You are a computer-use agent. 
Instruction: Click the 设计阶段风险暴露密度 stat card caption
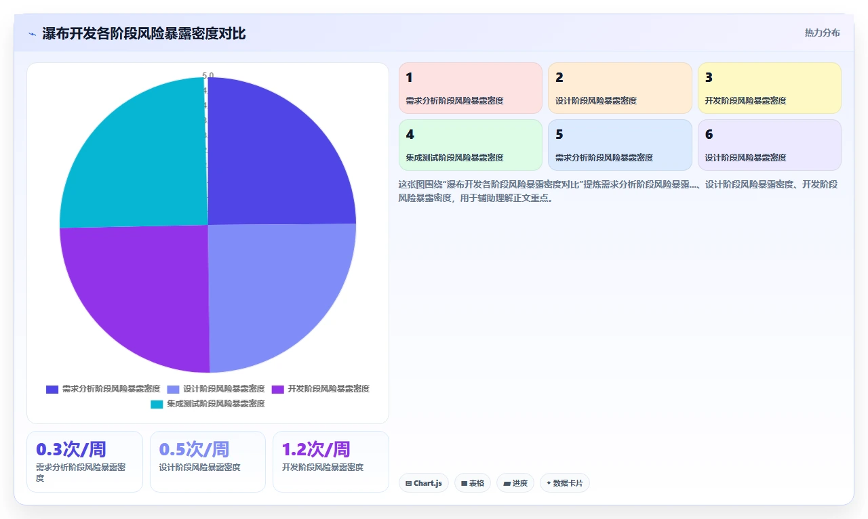(200, 468)
